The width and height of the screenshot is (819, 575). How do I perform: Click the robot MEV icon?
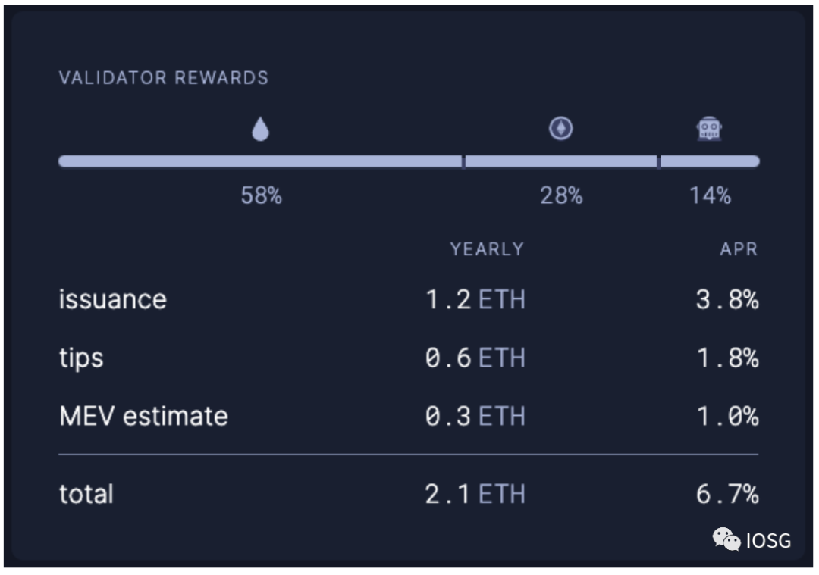(x=709, y=129)
